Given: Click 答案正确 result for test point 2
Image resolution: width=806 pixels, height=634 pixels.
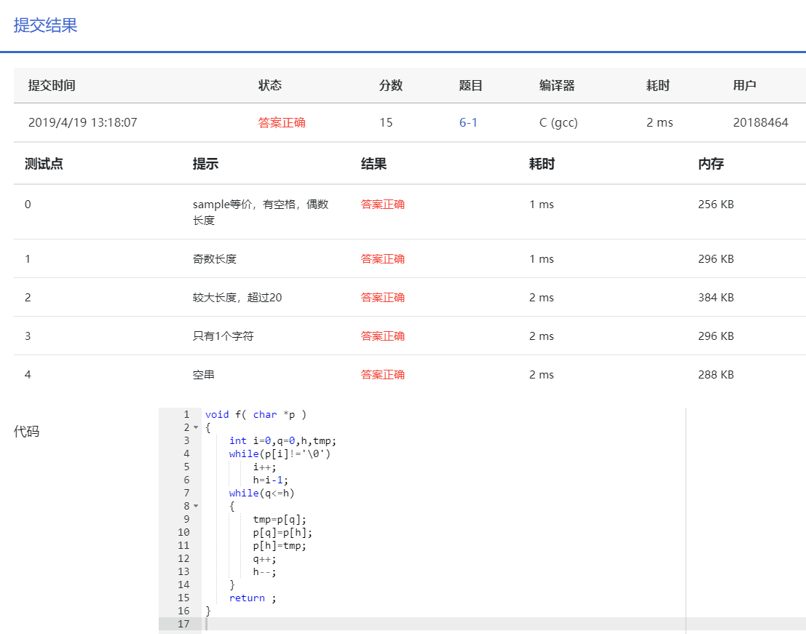Looking at the screenshot, I should tap(382, 298).
